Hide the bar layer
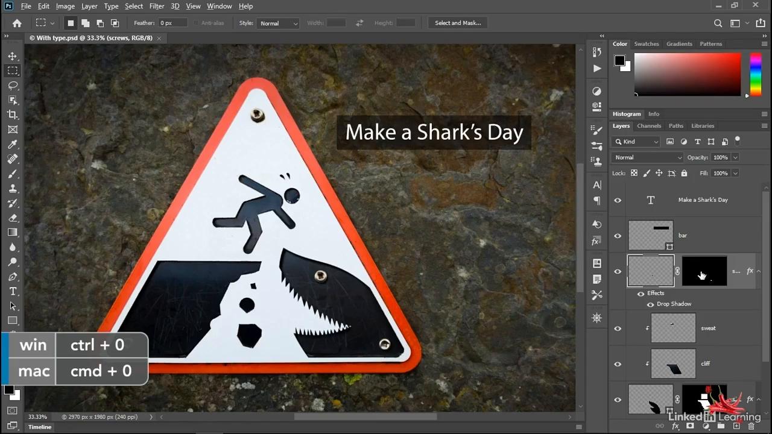Image resolution: width=772 pixels, height=434 pixels. (x=618, y=236)
